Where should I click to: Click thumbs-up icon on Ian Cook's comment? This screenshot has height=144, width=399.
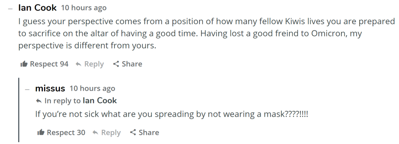(24, 64)
